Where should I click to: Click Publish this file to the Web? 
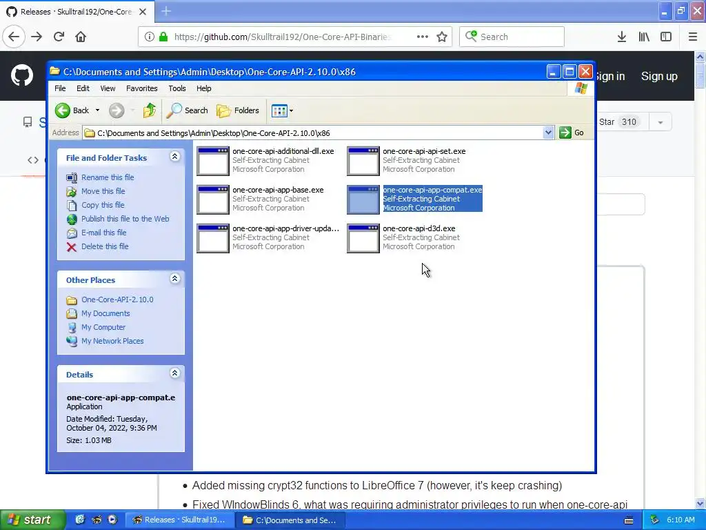(x=125, y=219)
